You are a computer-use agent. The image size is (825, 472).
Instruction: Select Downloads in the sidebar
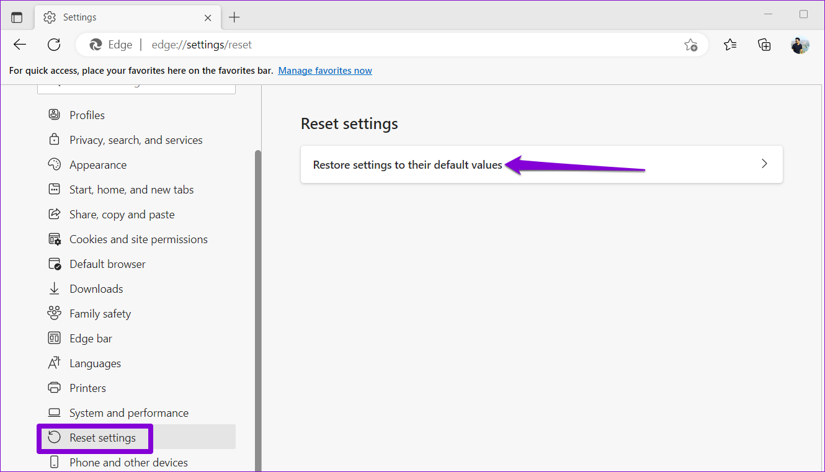pos(96,289)
